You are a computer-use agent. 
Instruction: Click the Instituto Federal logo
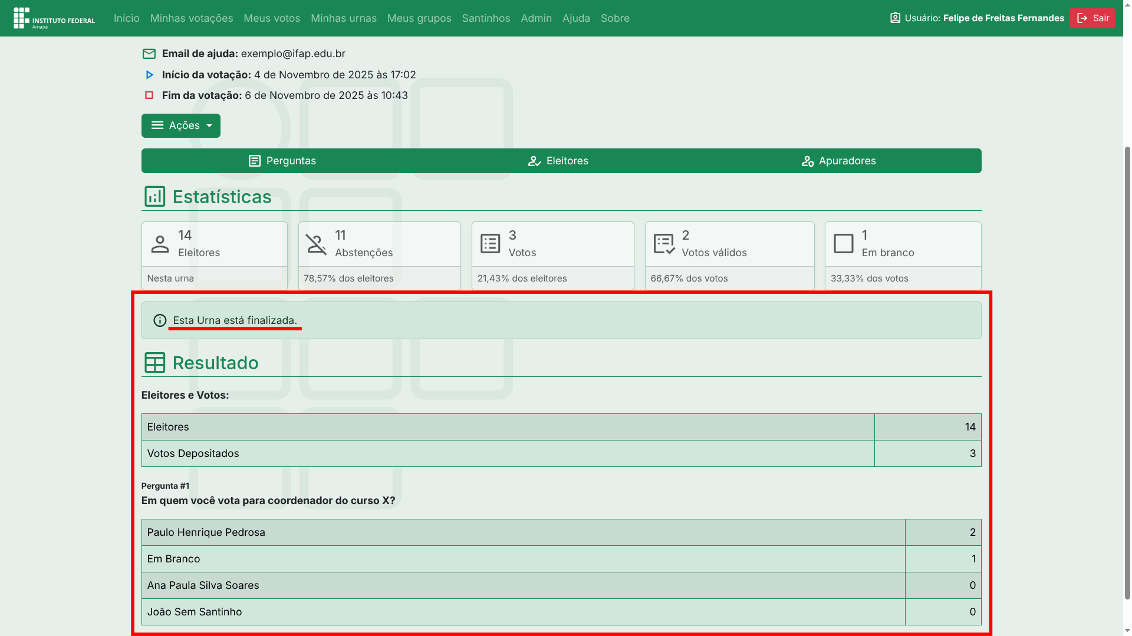54,18
